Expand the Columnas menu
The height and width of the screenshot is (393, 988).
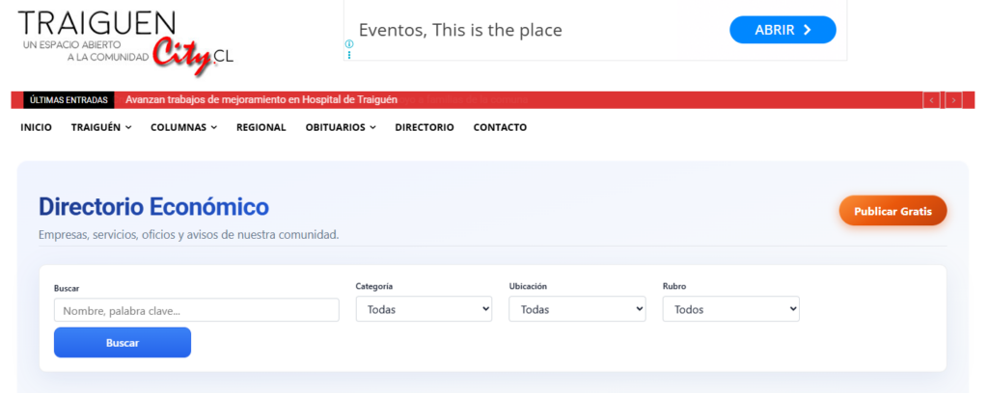(183, 127)
